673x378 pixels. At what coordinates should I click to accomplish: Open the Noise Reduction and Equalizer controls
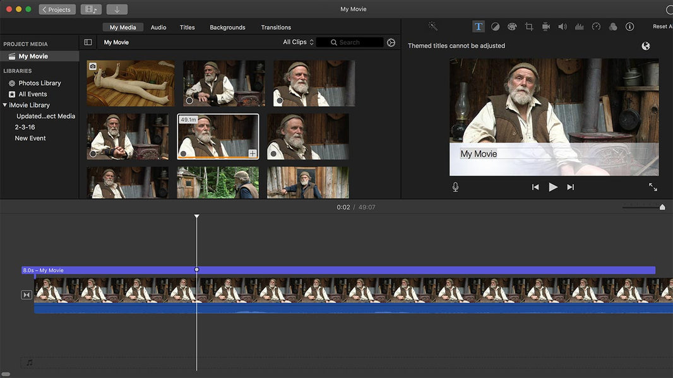pyautogui.click(x=579, y=26)
